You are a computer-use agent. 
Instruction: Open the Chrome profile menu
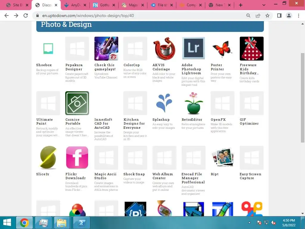pyautogui.click(x=289, y=16)
